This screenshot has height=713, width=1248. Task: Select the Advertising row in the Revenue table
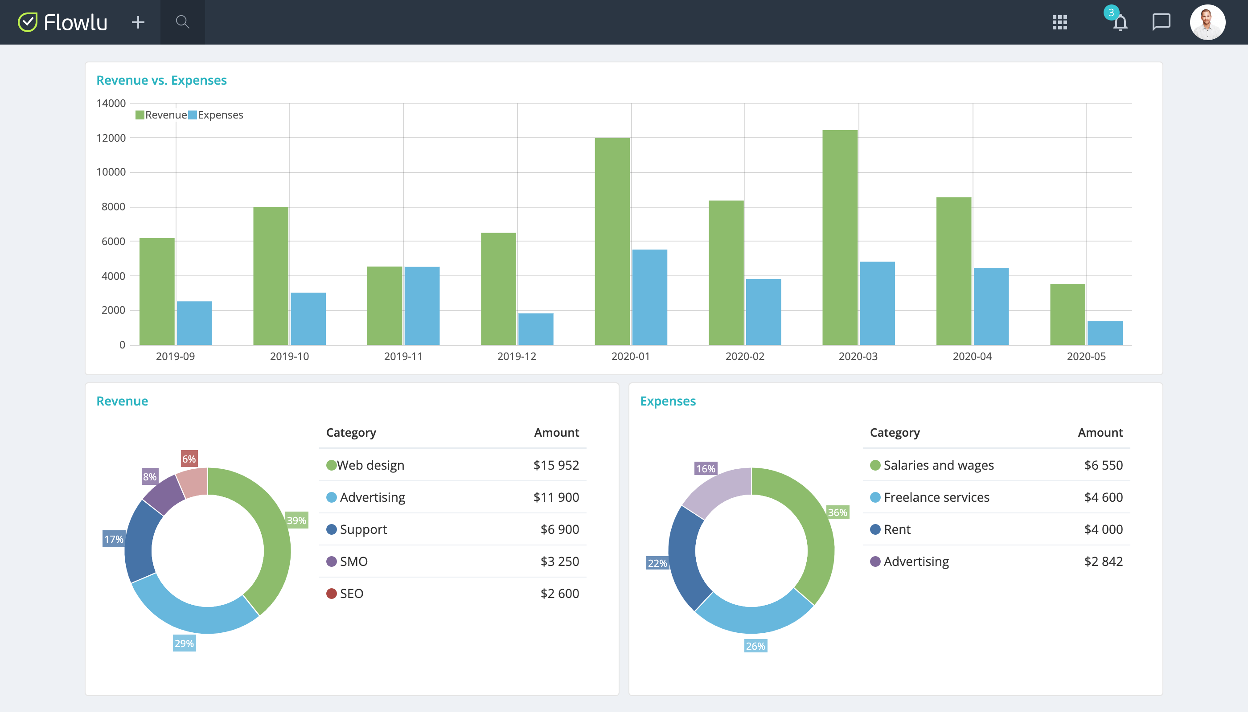tap(372, 497)
